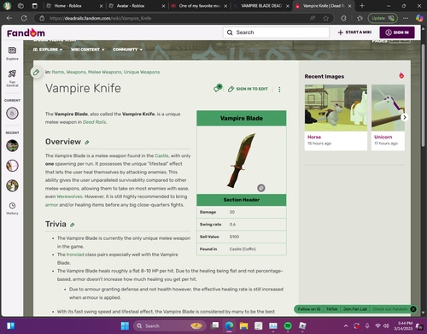Switch to the Home - Roblox tab
This screenshot has height=334, width=427.
pos(74,6)
